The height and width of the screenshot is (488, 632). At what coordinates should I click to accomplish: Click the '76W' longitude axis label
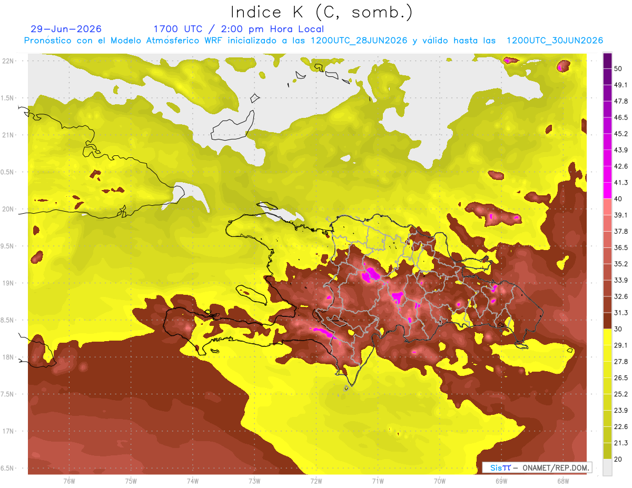point(69,481)
